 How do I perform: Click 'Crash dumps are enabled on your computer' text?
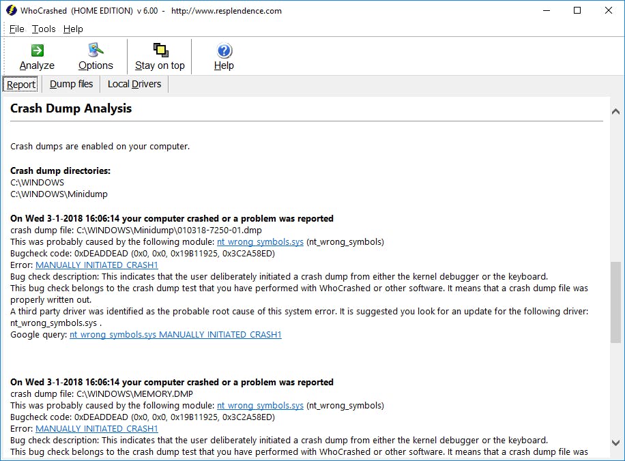(x=100, y=147)
